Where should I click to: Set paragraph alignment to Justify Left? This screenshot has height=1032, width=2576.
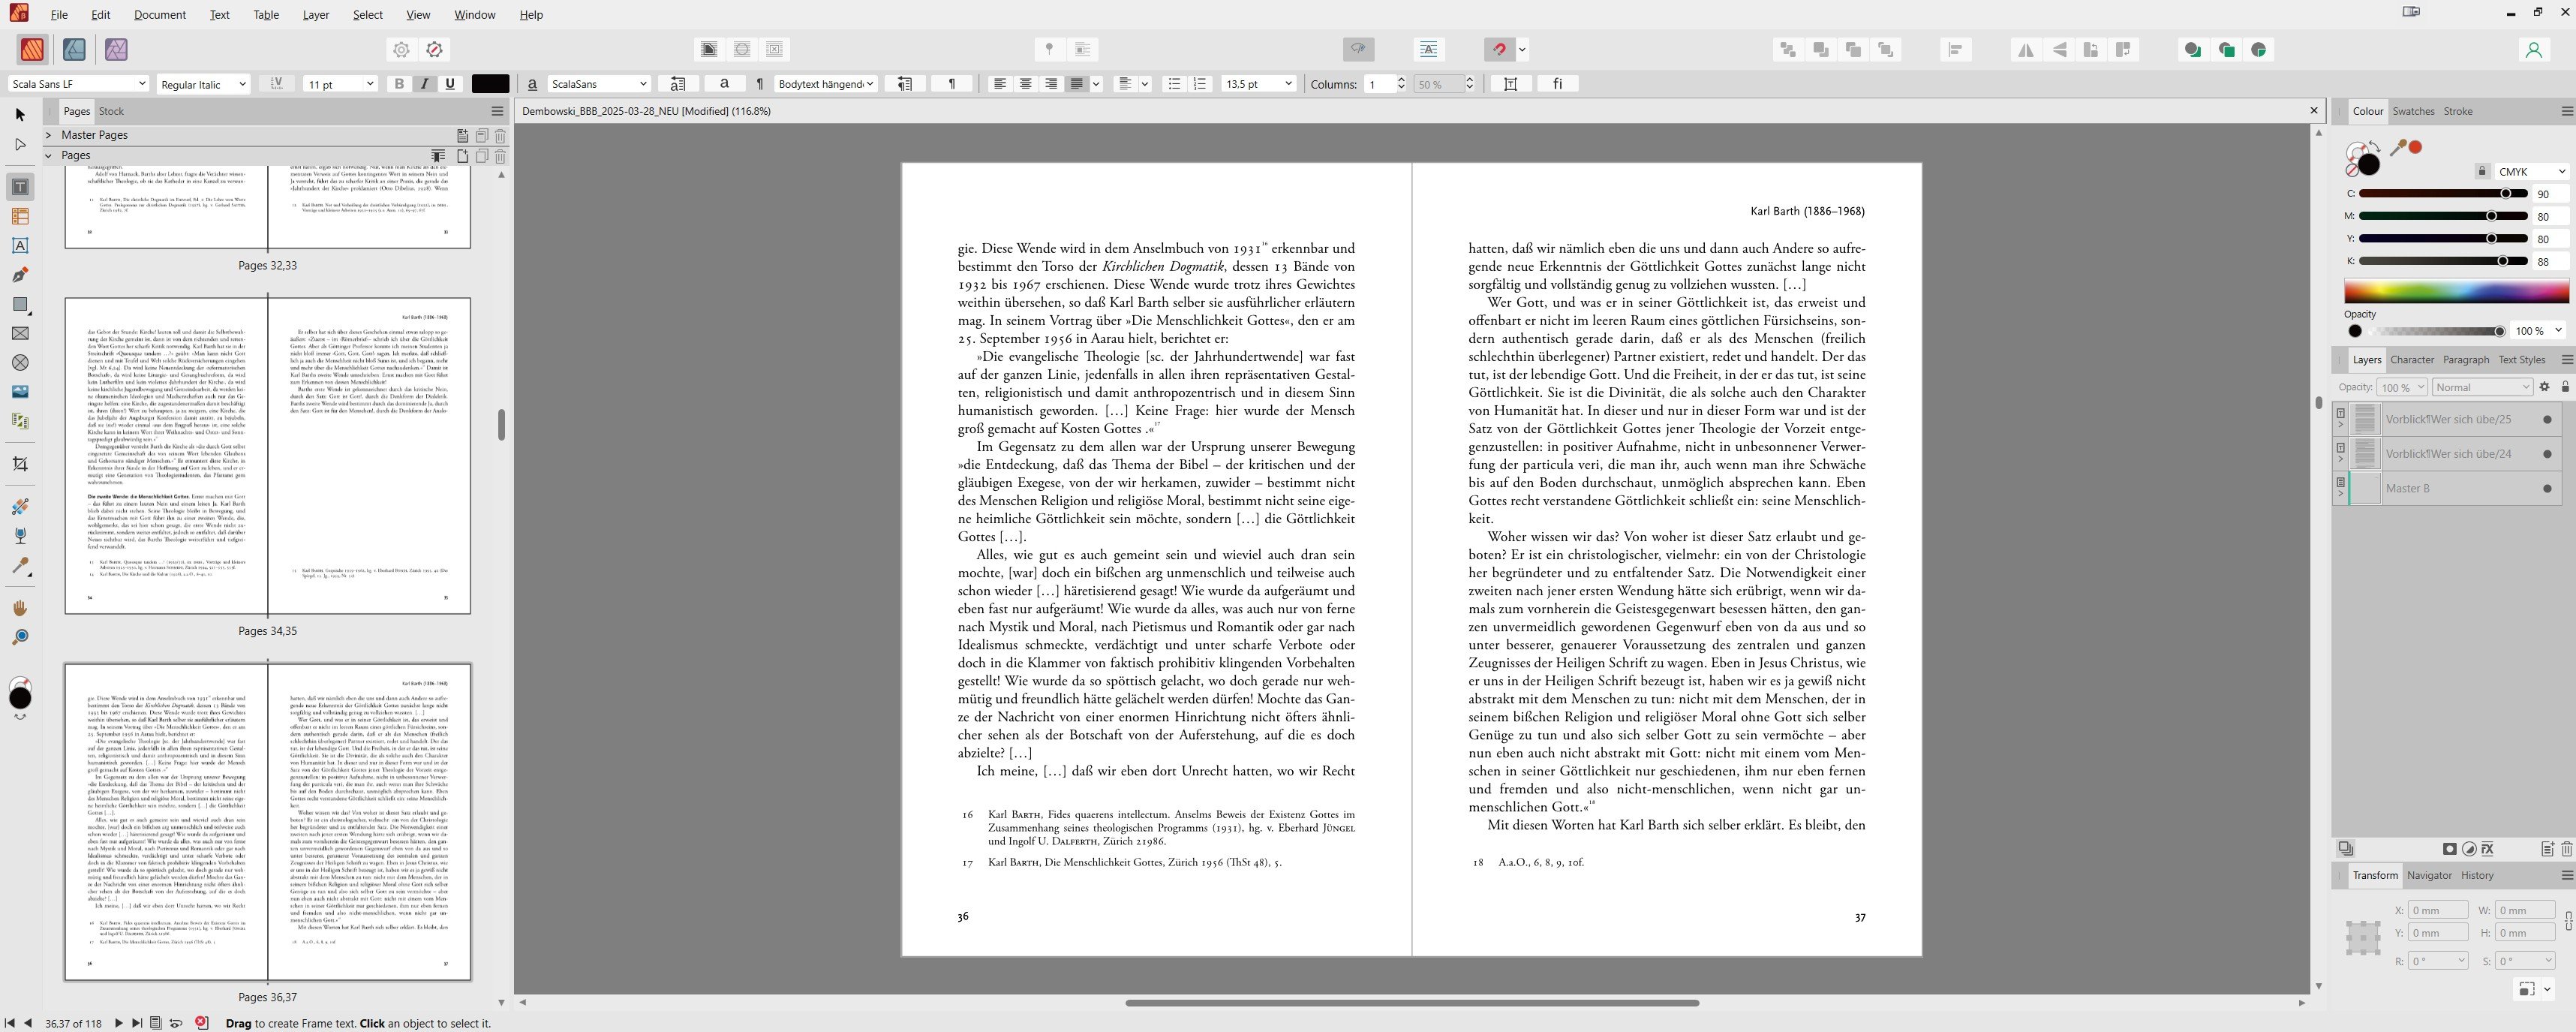pyautogui.click(x=1076, y=84)
